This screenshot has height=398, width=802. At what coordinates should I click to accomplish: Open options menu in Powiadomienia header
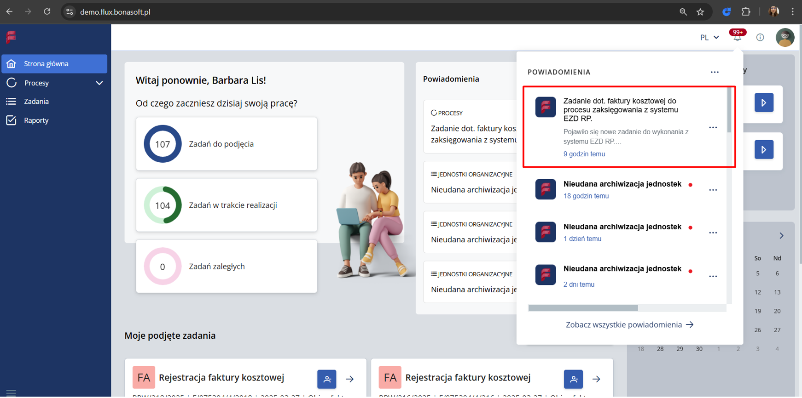point(715,72)
